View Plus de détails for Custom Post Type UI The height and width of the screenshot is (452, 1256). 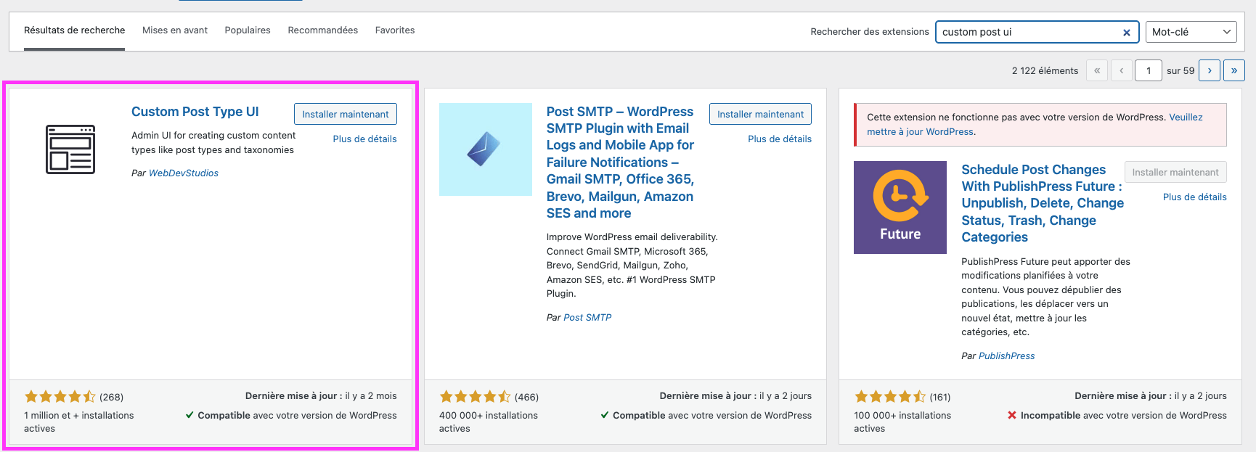click(364, 139)
